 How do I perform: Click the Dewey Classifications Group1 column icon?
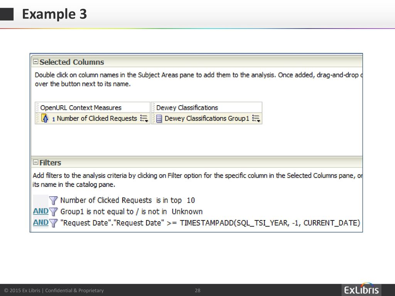tap(159, 119)
